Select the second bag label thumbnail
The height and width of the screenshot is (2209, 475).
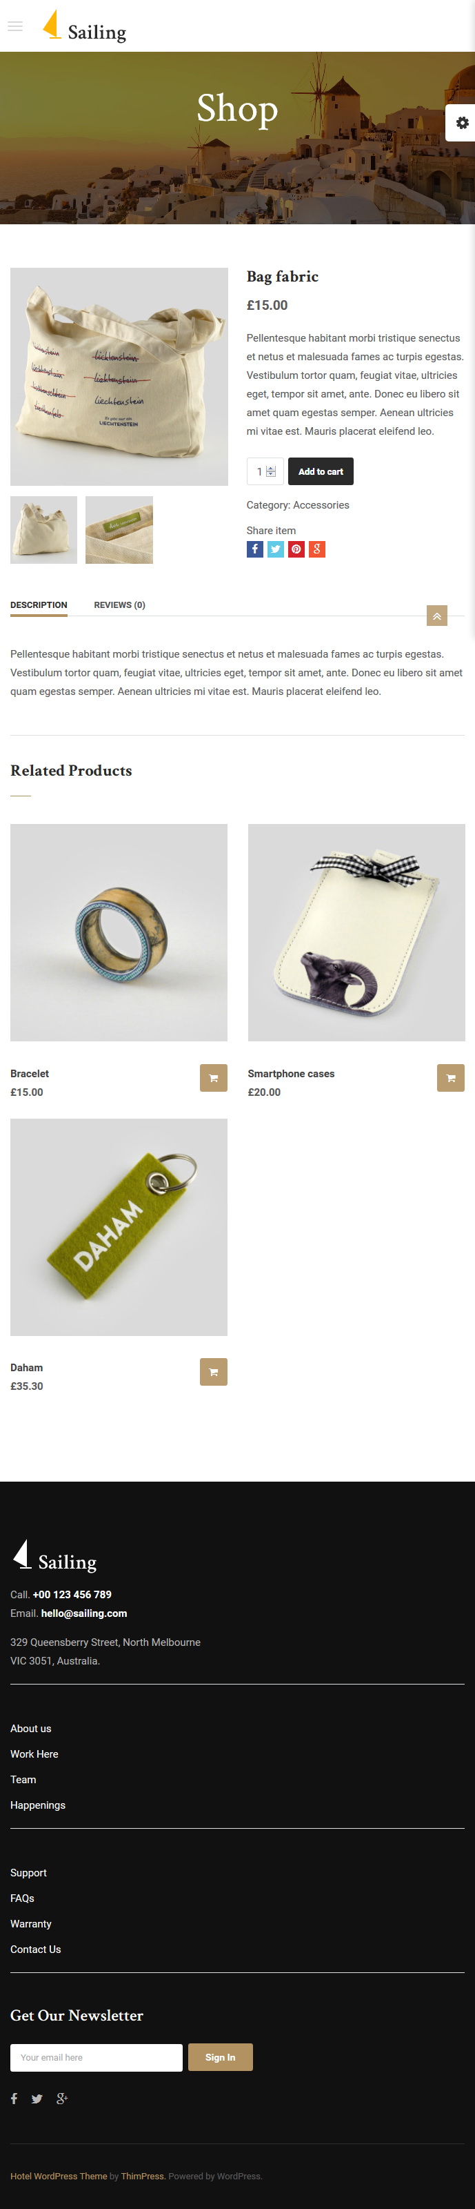pyautogui.click(x=119, y=530)
